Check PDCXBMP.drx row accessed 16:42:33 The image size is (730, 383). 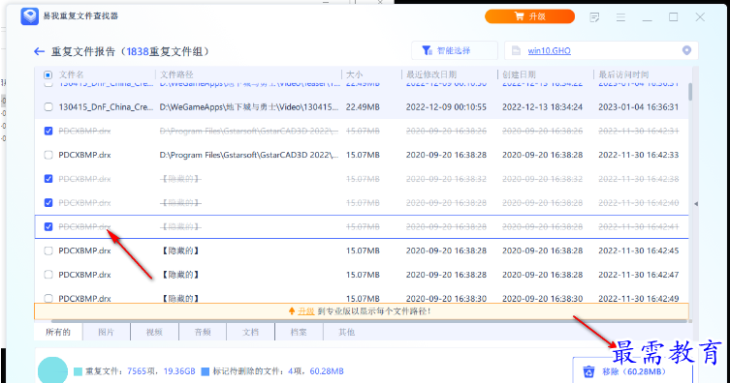point(48,155)
